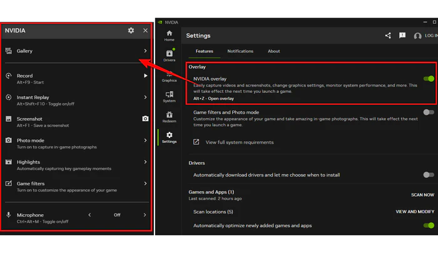This screenshot has height=254, width=438.
Task: Minimize the NVIDIA app window
Action: [425, 22]
